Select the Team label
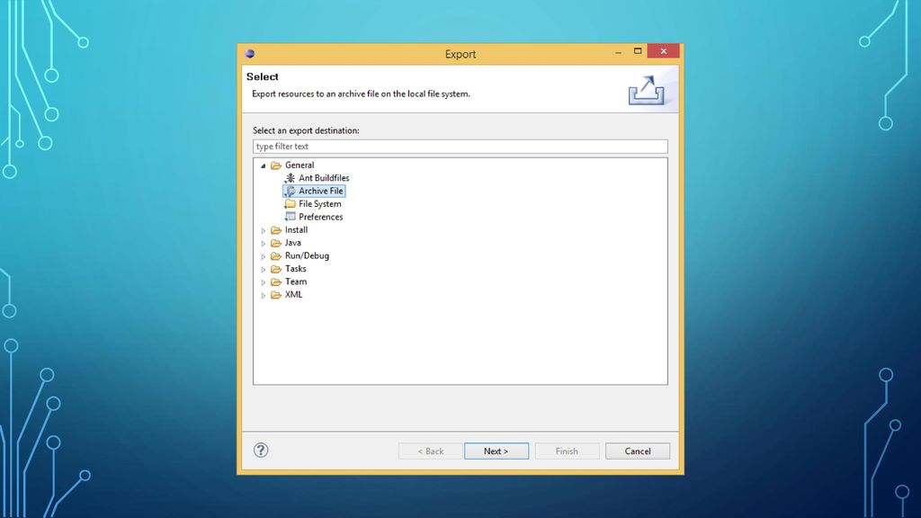The height and width of the screenshot is (518, 921). click(x=295, y=281)
